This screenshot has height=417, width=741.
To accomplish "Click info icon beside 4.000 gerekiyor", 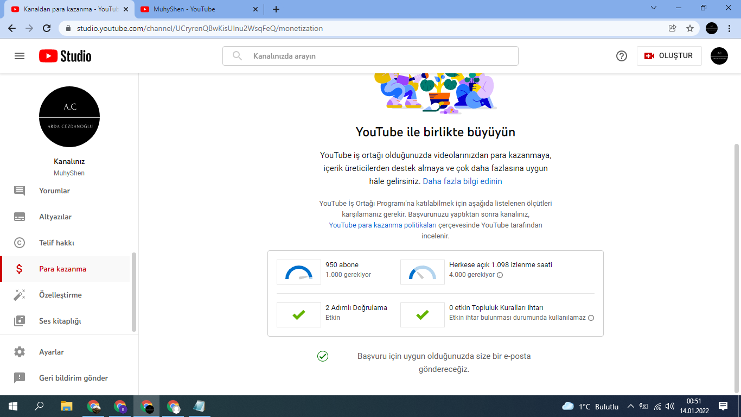I will (x=500, y=275).
